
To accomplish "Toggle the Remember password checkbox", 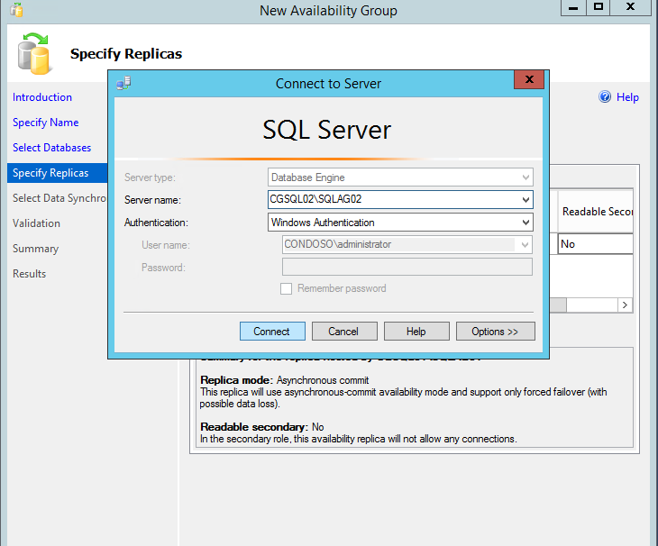I will click(x=287, y=288).
